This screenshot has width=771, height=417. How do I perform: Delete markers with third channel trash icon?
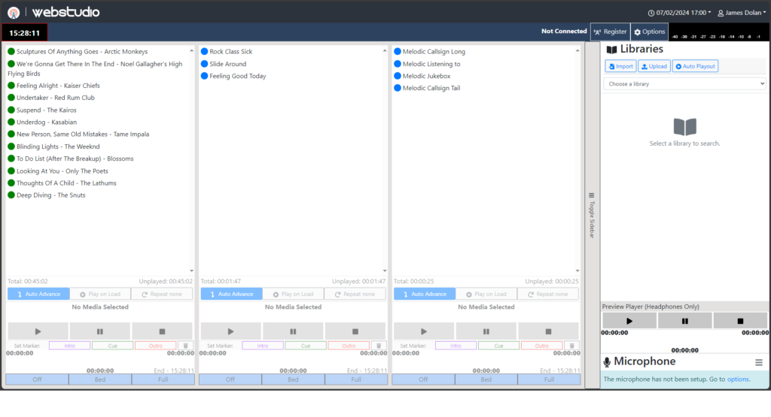[572, 346]
